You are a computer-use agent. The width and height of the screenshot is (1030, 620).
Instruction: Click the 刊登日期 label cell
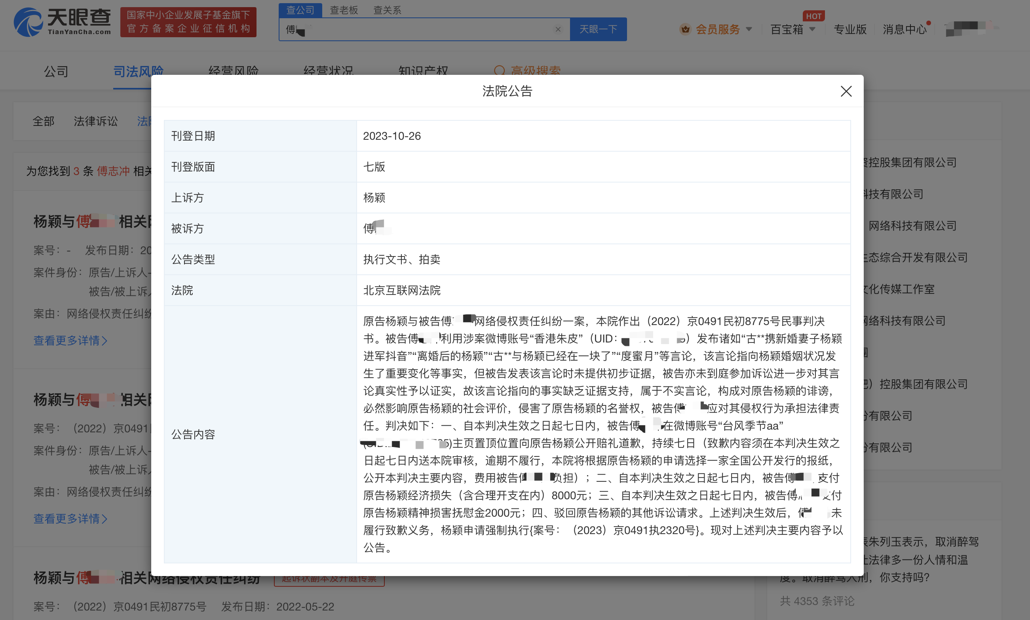click(x=260, y=136)
